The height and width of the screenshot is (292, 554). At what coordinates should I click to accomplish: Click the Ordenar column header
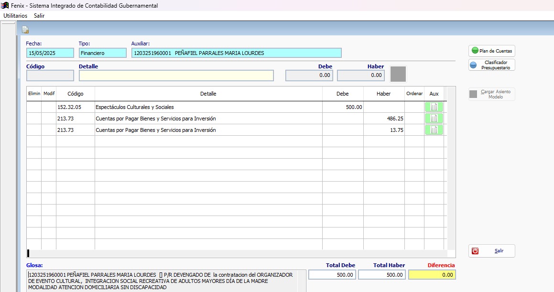click(414, 94)
